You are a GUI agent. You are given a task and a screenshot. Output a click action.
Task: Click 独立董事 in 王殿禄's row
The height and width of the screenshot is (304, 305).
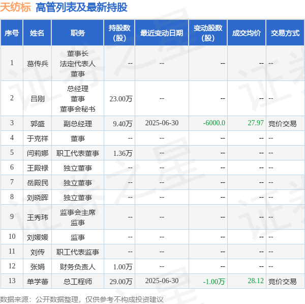[78, 168]
